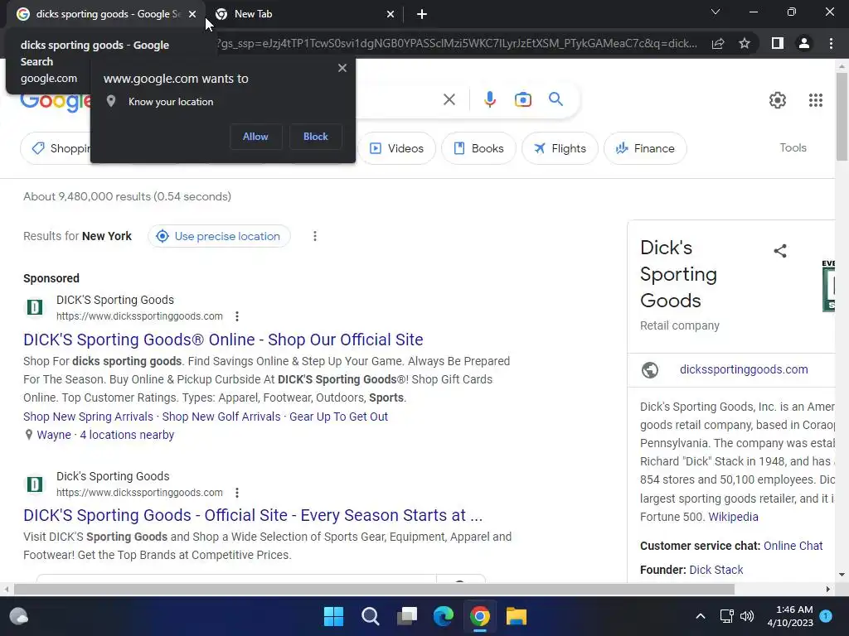Image resolution: width=849 pixels, height=636 pixels.
Task: Filter results by Videos
Action: (396, 148)
